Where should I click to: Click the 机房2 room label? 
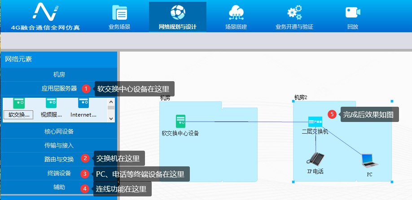(301, 98)
